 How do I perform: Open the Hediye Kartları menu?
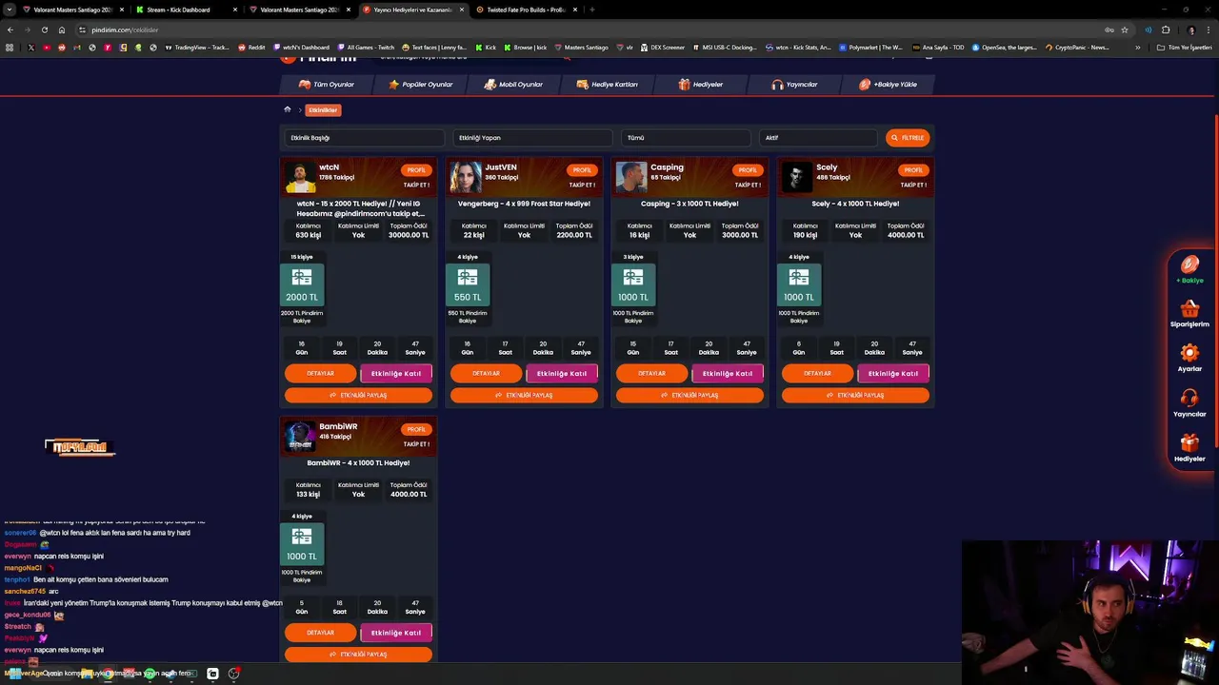click(608, 85)
